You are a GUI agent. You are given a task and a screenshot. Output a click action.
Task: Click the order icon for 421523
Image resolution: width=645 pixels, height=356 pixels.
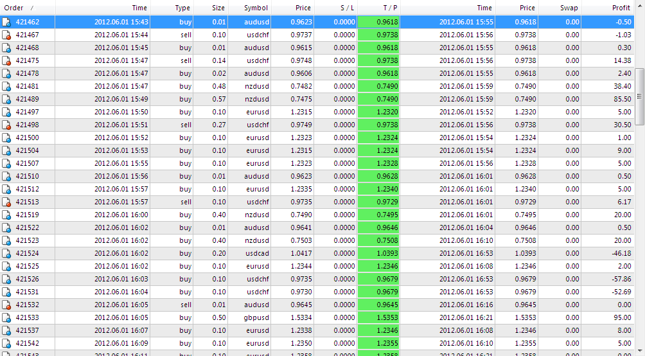click(6, 240)
